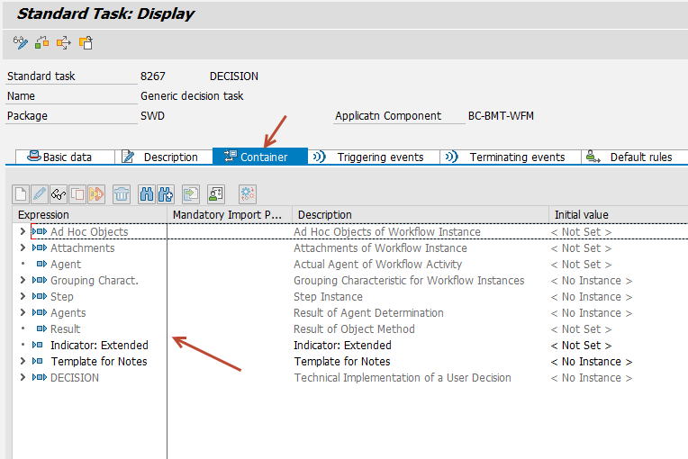
Task: Click the orange box with arrows icon
Action: tap(64, 42)
